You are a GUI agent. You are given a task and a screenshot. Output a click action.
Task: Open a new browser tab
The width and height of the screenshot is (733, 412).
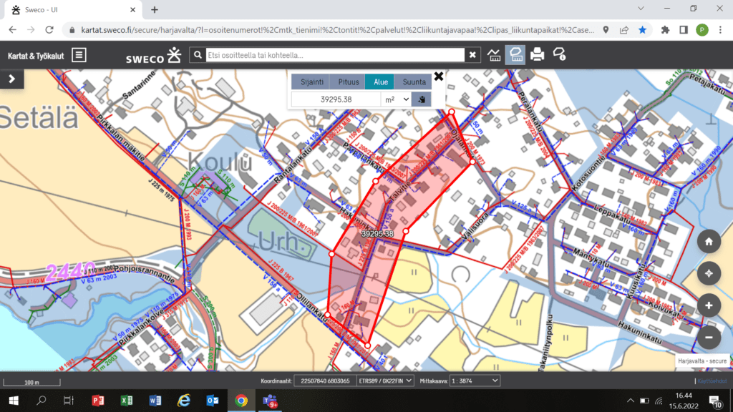click(155, 9)
